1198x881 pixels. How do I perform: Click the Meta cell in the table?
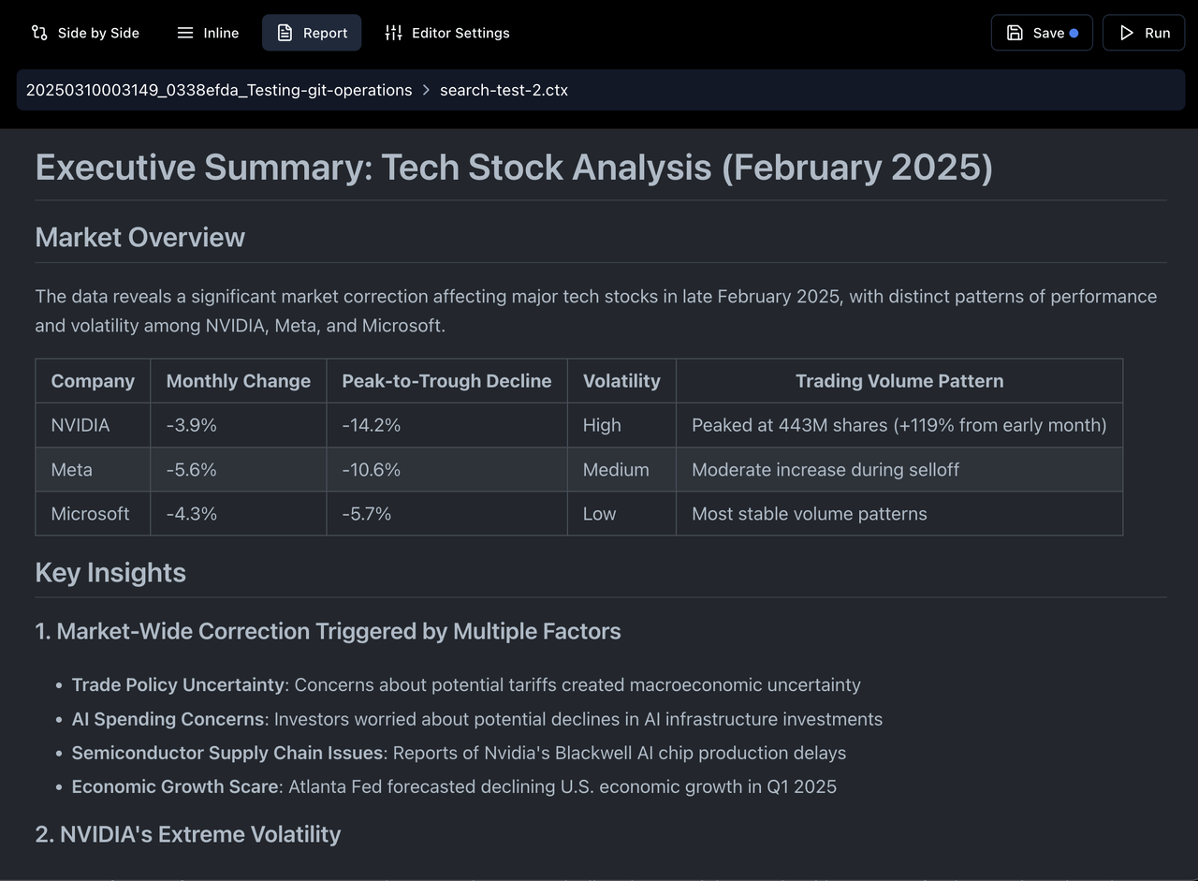pos(93,469)
